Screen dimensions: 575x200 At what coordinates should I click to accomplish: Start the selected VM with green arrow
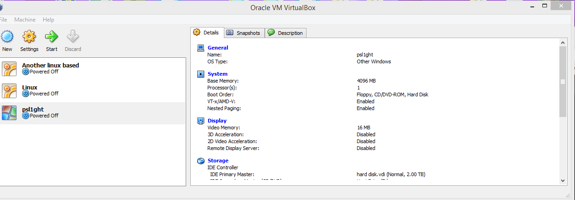click(x=51, y=36)
